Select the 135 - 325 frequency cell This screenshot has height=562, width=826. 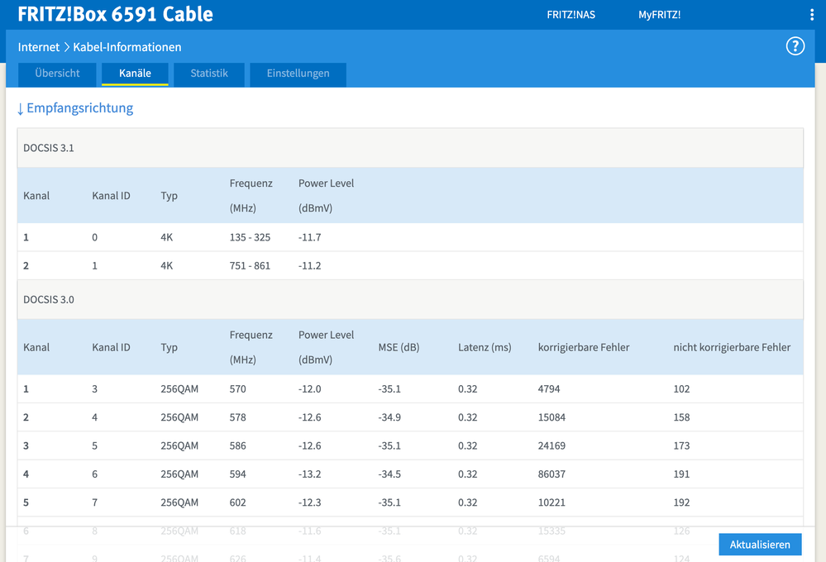tap(250, 238)
